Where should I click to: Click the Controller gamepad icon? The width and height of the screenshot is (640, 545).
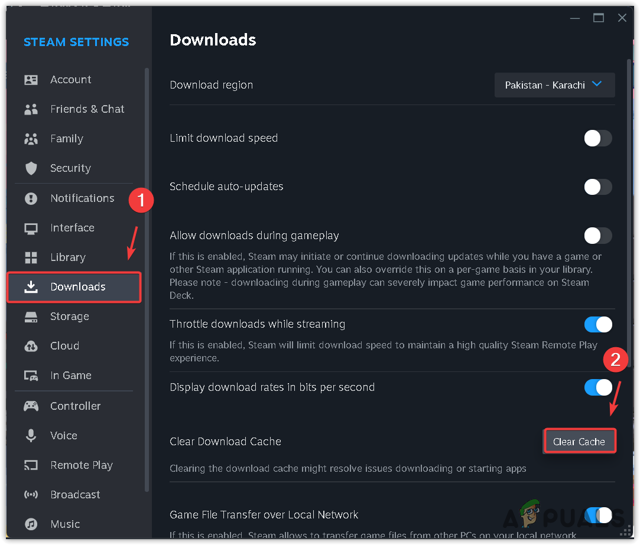click(x=31, y=406)
